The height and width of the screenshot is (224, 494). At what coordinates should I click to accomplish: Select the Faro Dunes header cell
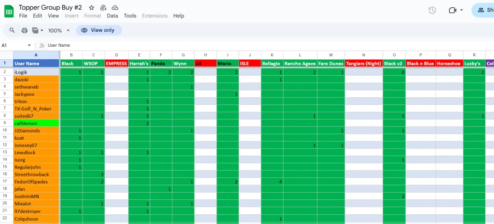click(x=331, y=64)
